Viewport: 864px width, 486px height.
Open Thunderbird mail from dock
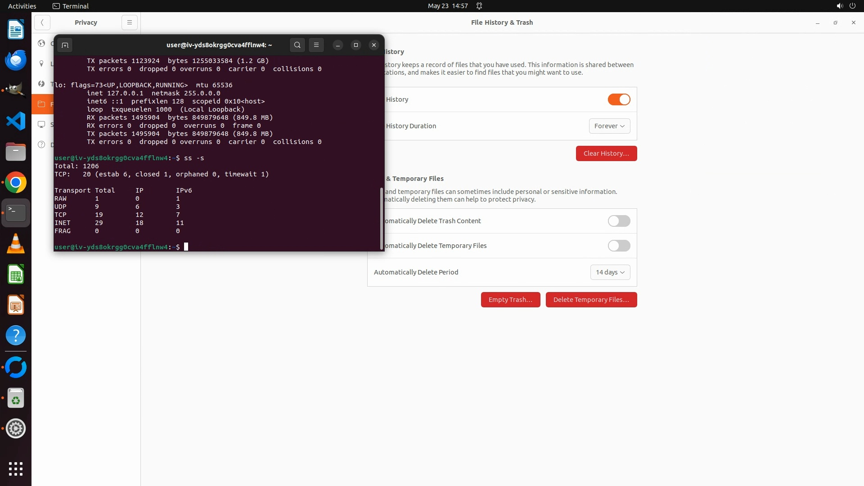click(16, 60)
